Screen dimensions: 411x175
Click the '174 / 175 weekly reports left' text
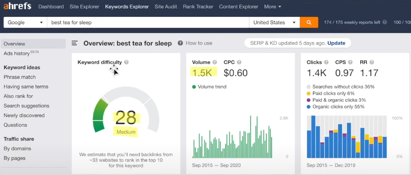pos(352,23)
